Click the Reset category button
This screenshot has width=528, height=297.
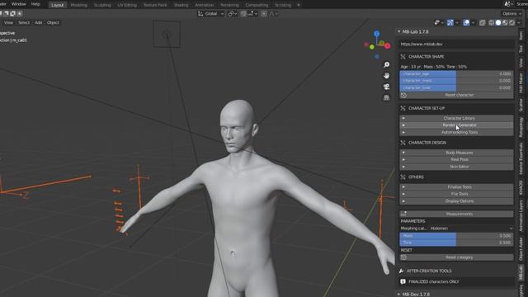(456, 257)
